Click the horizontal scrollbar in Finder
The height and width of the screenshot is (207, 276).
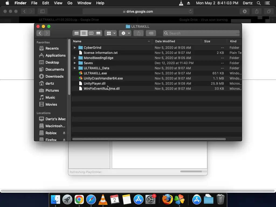[149, 139]
